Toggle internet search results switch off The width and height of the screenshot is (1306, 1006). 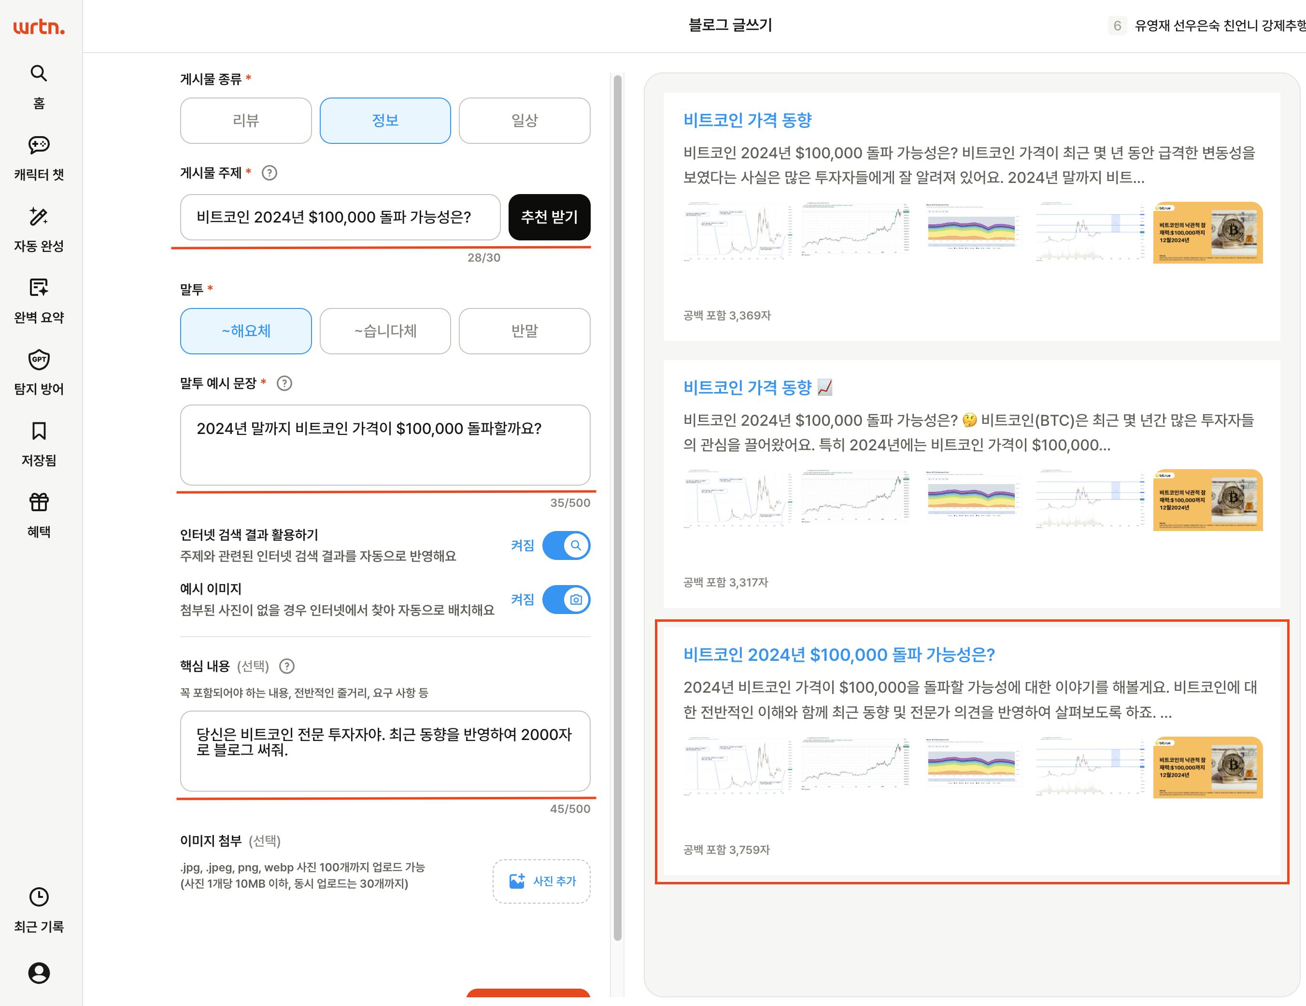566,545
